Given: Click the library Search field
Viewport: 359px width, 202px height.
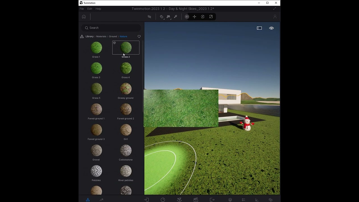Looking at the screenshot, I should click(111, 28).
